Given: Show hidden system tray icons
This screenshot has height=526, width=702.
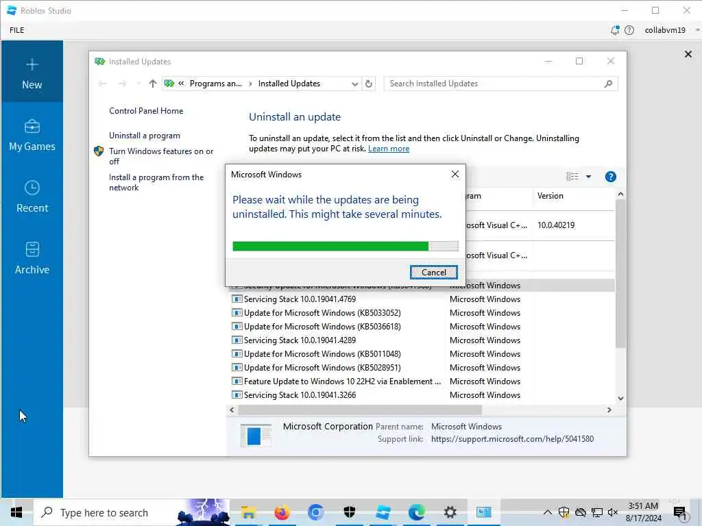Looking at the screenshot, I should click(x=548, y=512).
